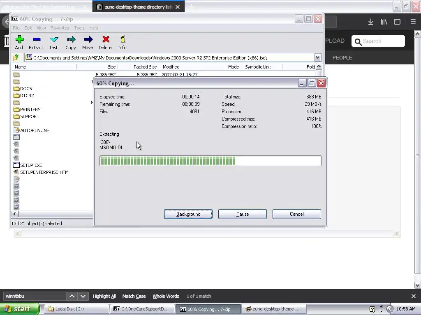This screenshot has height=315, width=421.
Task: Click the Add toolbar icon in 7-Zip
Action: pyautogui.click(x=19, y=40)
